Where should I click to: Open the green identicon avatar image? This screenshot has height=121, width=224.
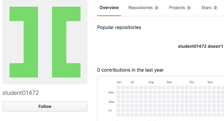click(45, 42)
